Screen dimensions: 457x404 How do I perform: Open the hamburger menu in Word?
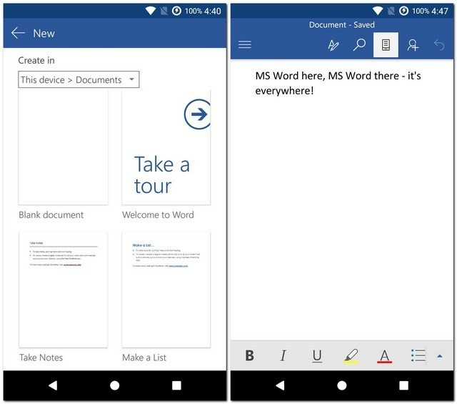coord(245,44)
